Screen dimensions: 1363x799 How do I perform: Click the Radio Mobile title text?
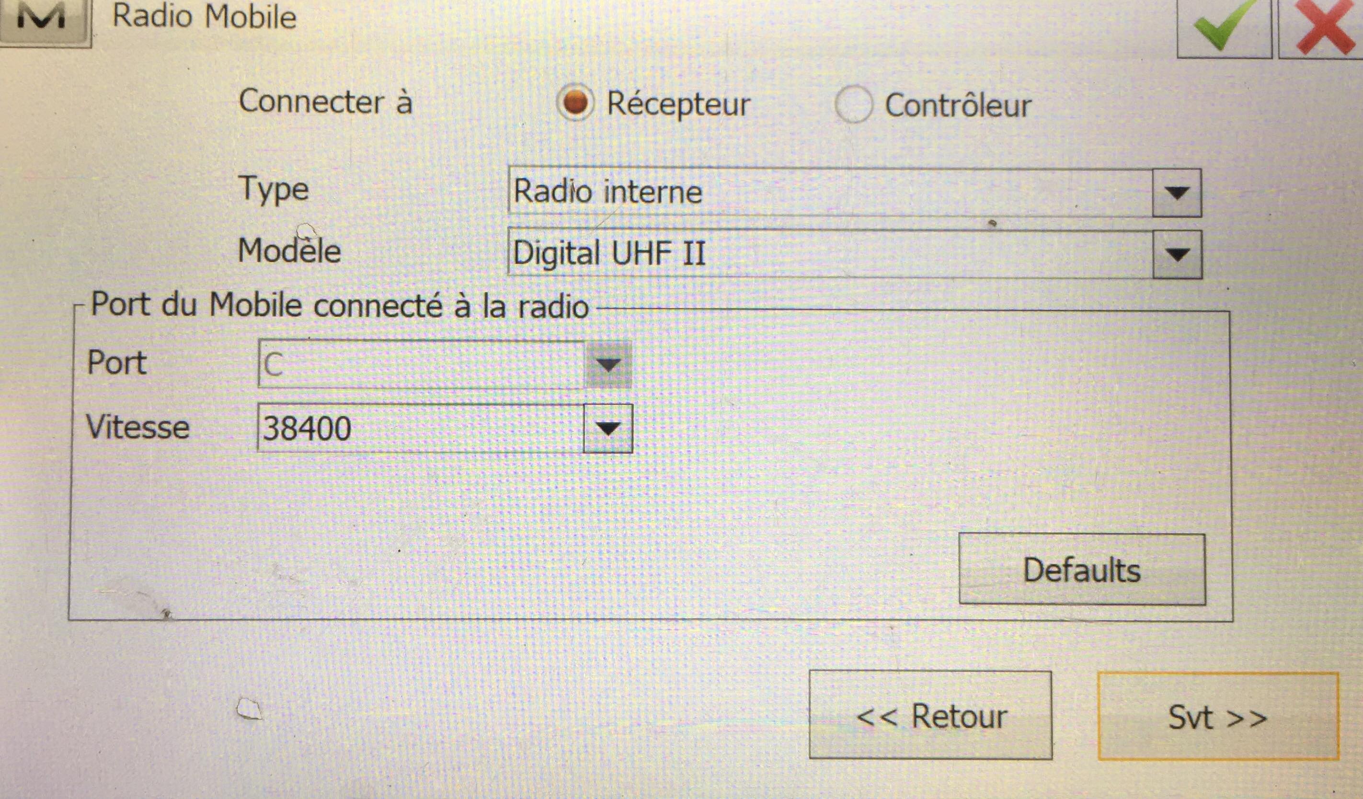(x=205, y=16)
